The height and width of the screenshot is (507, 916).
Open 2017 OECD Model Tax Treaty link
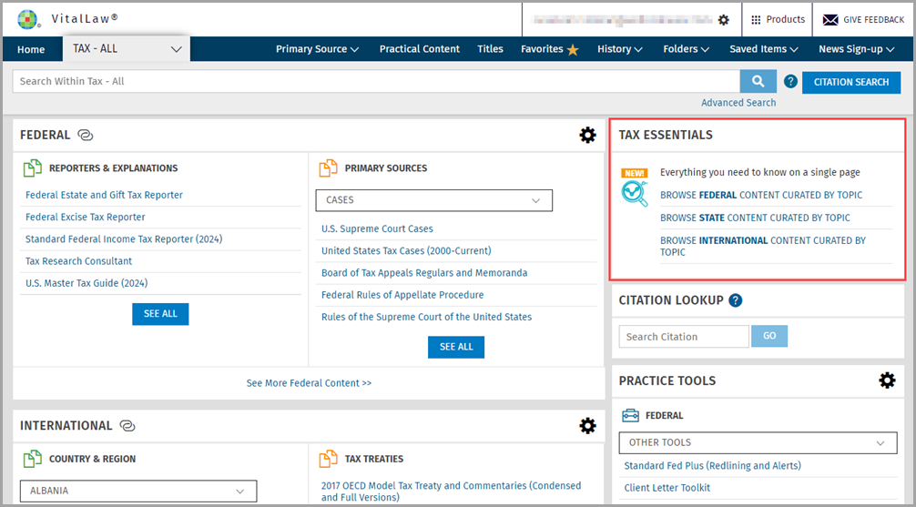point(451,492)
